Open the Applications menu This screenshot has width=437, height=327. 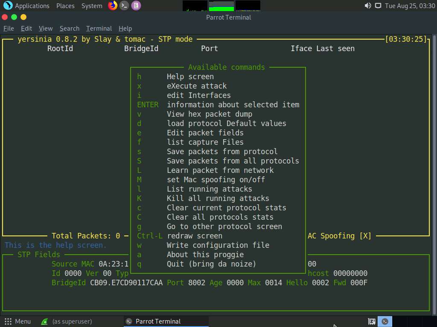coord(32,6)
